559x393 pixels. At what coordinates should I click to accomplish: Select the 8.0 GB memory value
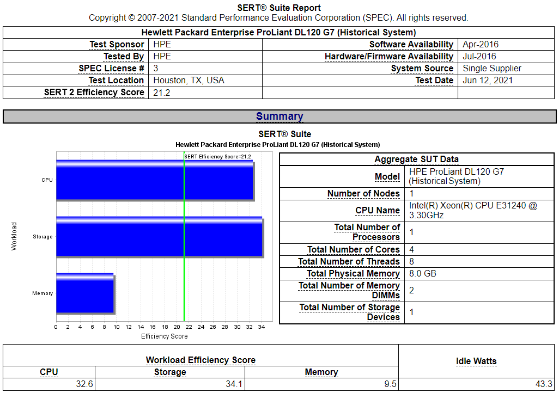coord(423,274)
